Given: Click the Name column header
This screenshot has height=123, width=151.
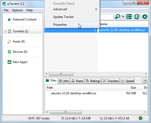Looking at the screenshot, I should (x=124, y=24).
